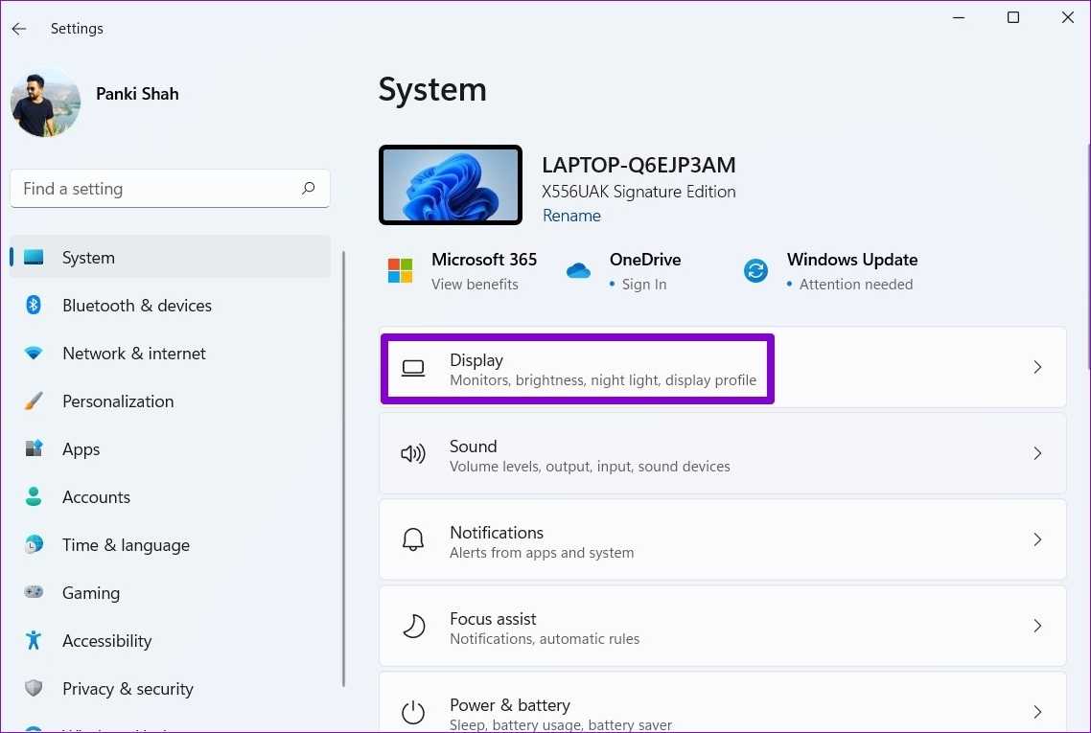Open Sound settings via right chevron
Image resolution: width=1091 pixels, height=733 pixels.
point(1036,453)
